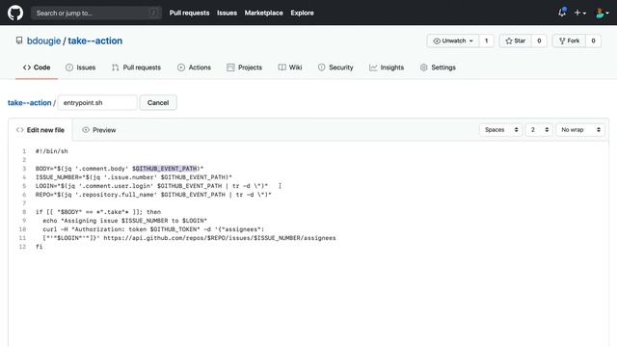Open the notifications bell
Image resolution: width=617 pixels, height=347 pixels.
(x=562, y=13)
